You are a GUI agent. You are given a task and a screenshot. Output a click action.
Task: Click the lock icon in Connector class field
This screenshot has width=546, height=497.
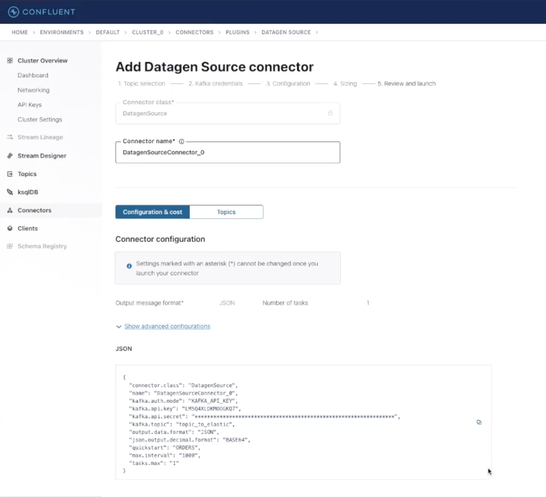click(330, 113)
